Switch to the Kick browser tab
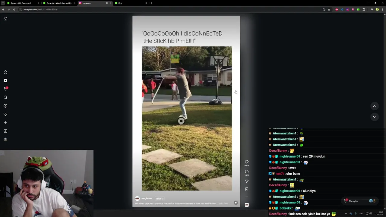 (x=131, y=3)
